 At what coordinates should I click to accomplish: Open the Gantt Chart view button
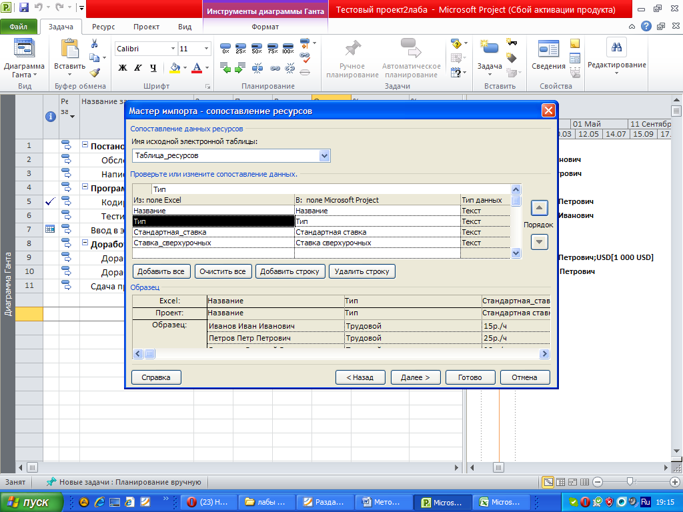point(24,58)
